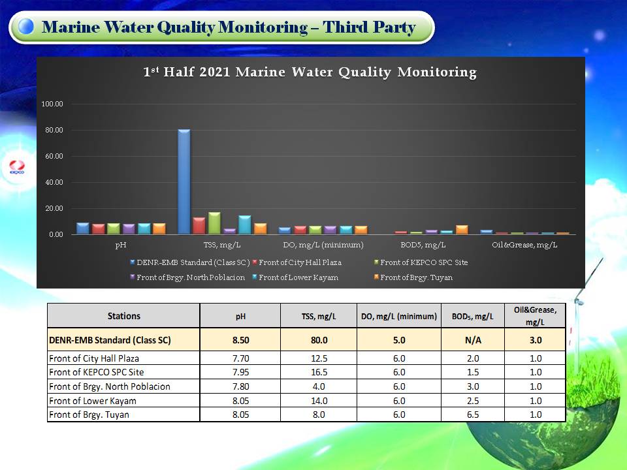Select legend label 'DENR-EMB Standard (Class SC)' in chart
The width and height of the screenshot is (627, 470).
(193, 262)
